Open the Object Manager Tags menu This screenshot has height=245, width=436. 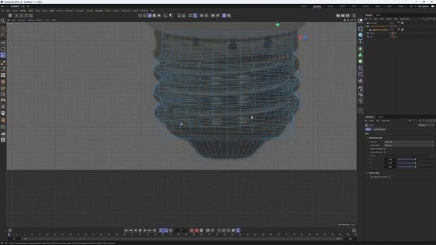[x=396, y=19]
